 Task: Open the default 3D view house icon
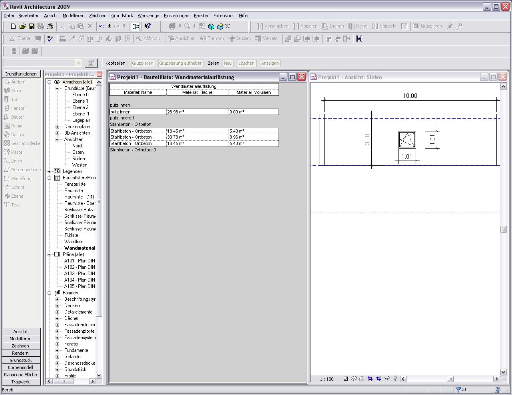click(220, 26)
